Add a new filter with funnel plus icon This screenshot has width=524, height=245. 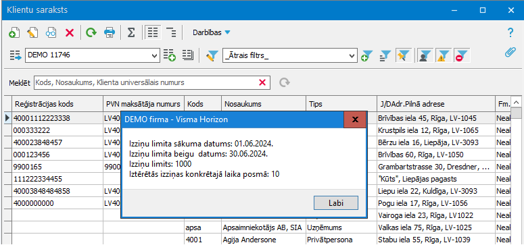[x=367, y=55]
